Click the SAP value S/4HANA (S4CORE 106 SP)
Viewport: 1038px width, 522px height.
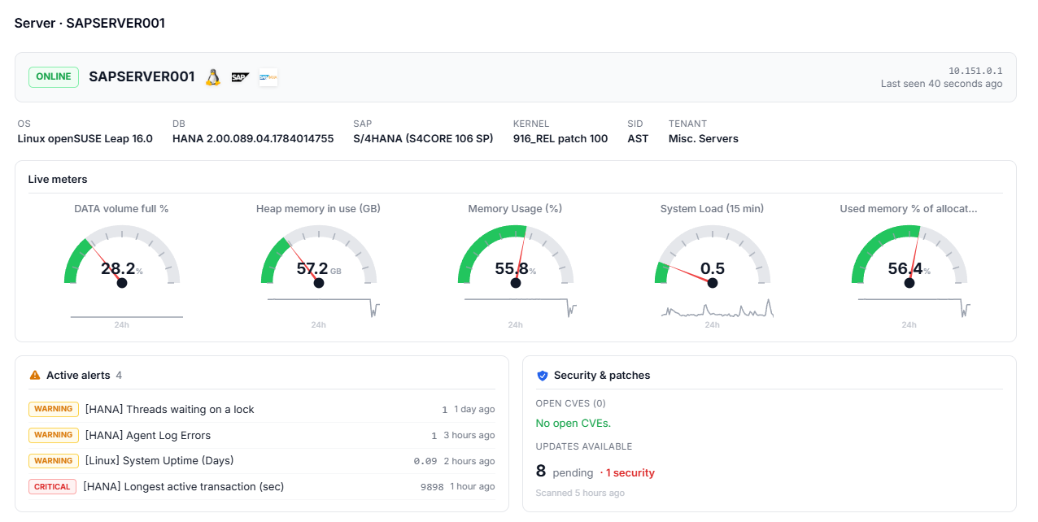[x=423, y=139]
